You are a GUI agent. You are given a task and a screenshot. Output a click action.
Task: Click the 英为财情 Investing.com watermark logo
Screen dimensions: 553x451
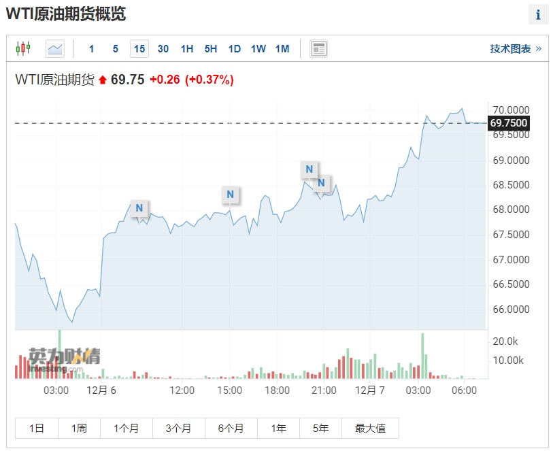pyautogui.click(x=64, y=358)
